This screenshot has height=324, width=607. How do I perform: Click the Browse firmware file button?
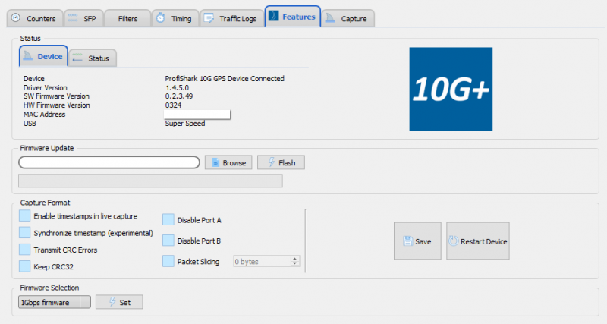228,163
